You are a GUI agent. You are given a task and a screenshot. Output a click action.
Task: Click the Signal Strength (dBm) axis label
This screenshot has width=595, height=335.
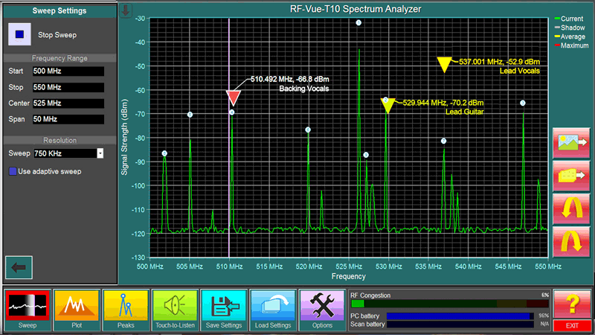(124, 137)
